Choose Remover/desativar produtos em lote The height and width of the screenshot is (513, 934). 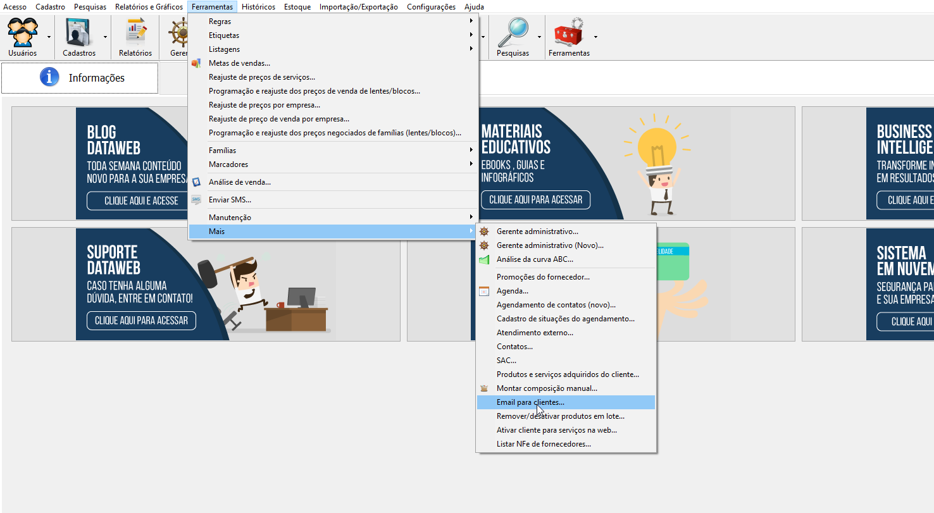[566, 416]
